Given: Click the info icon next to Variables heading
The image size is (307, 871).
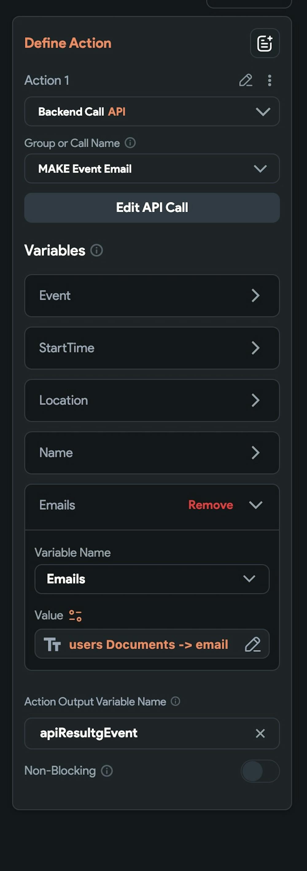Looking at the screenshot, I should pos(96,251).
